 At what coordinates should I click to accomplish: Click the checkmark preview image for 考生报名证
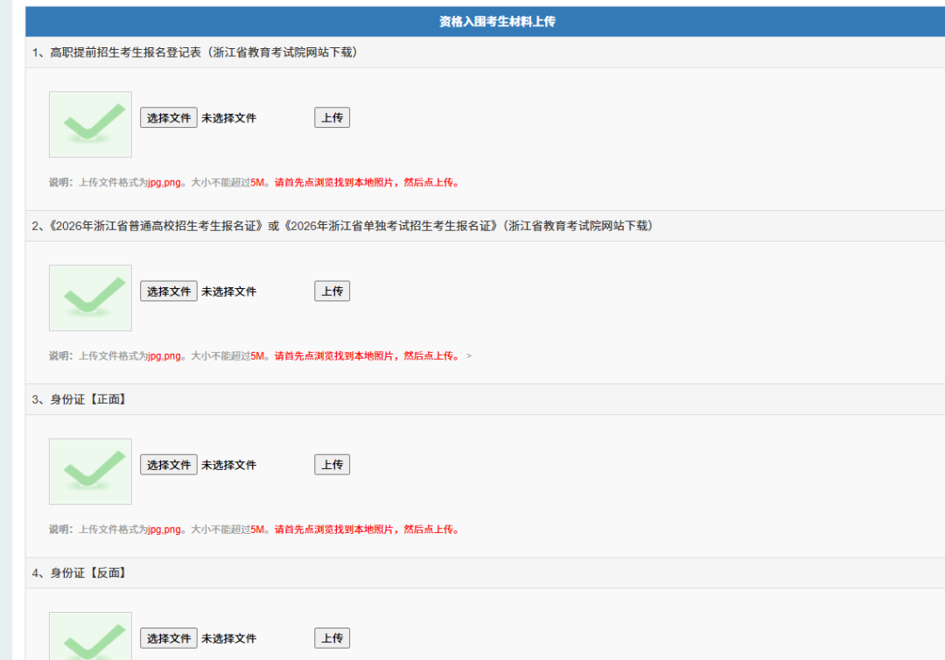pyautogui.click(x=90, y=298)
